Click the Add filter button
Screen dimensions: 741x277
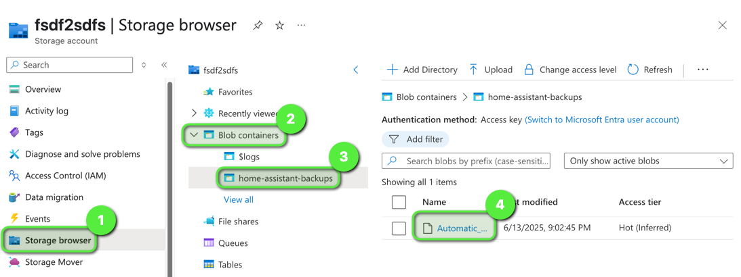point(416,139)
